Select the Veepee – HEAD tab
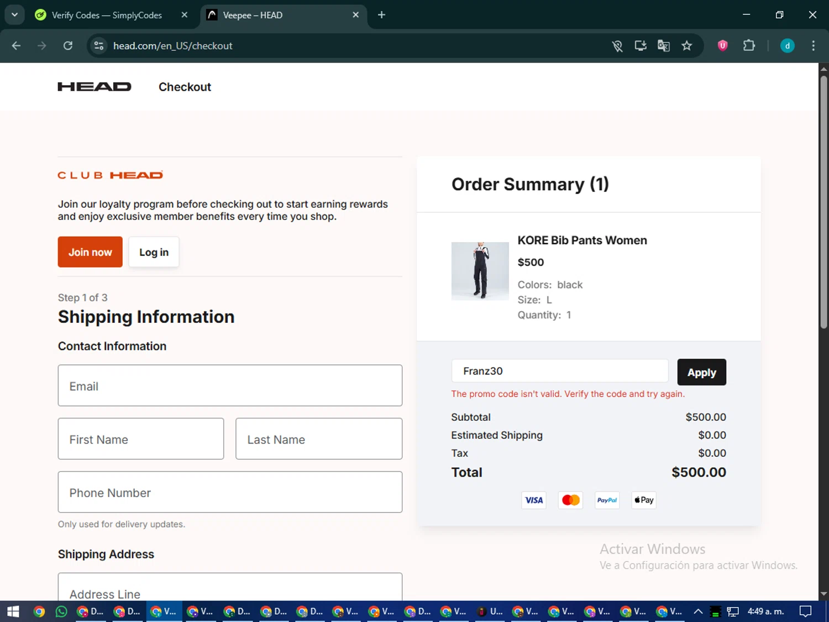The image size is (829, 622). (282, 15)
